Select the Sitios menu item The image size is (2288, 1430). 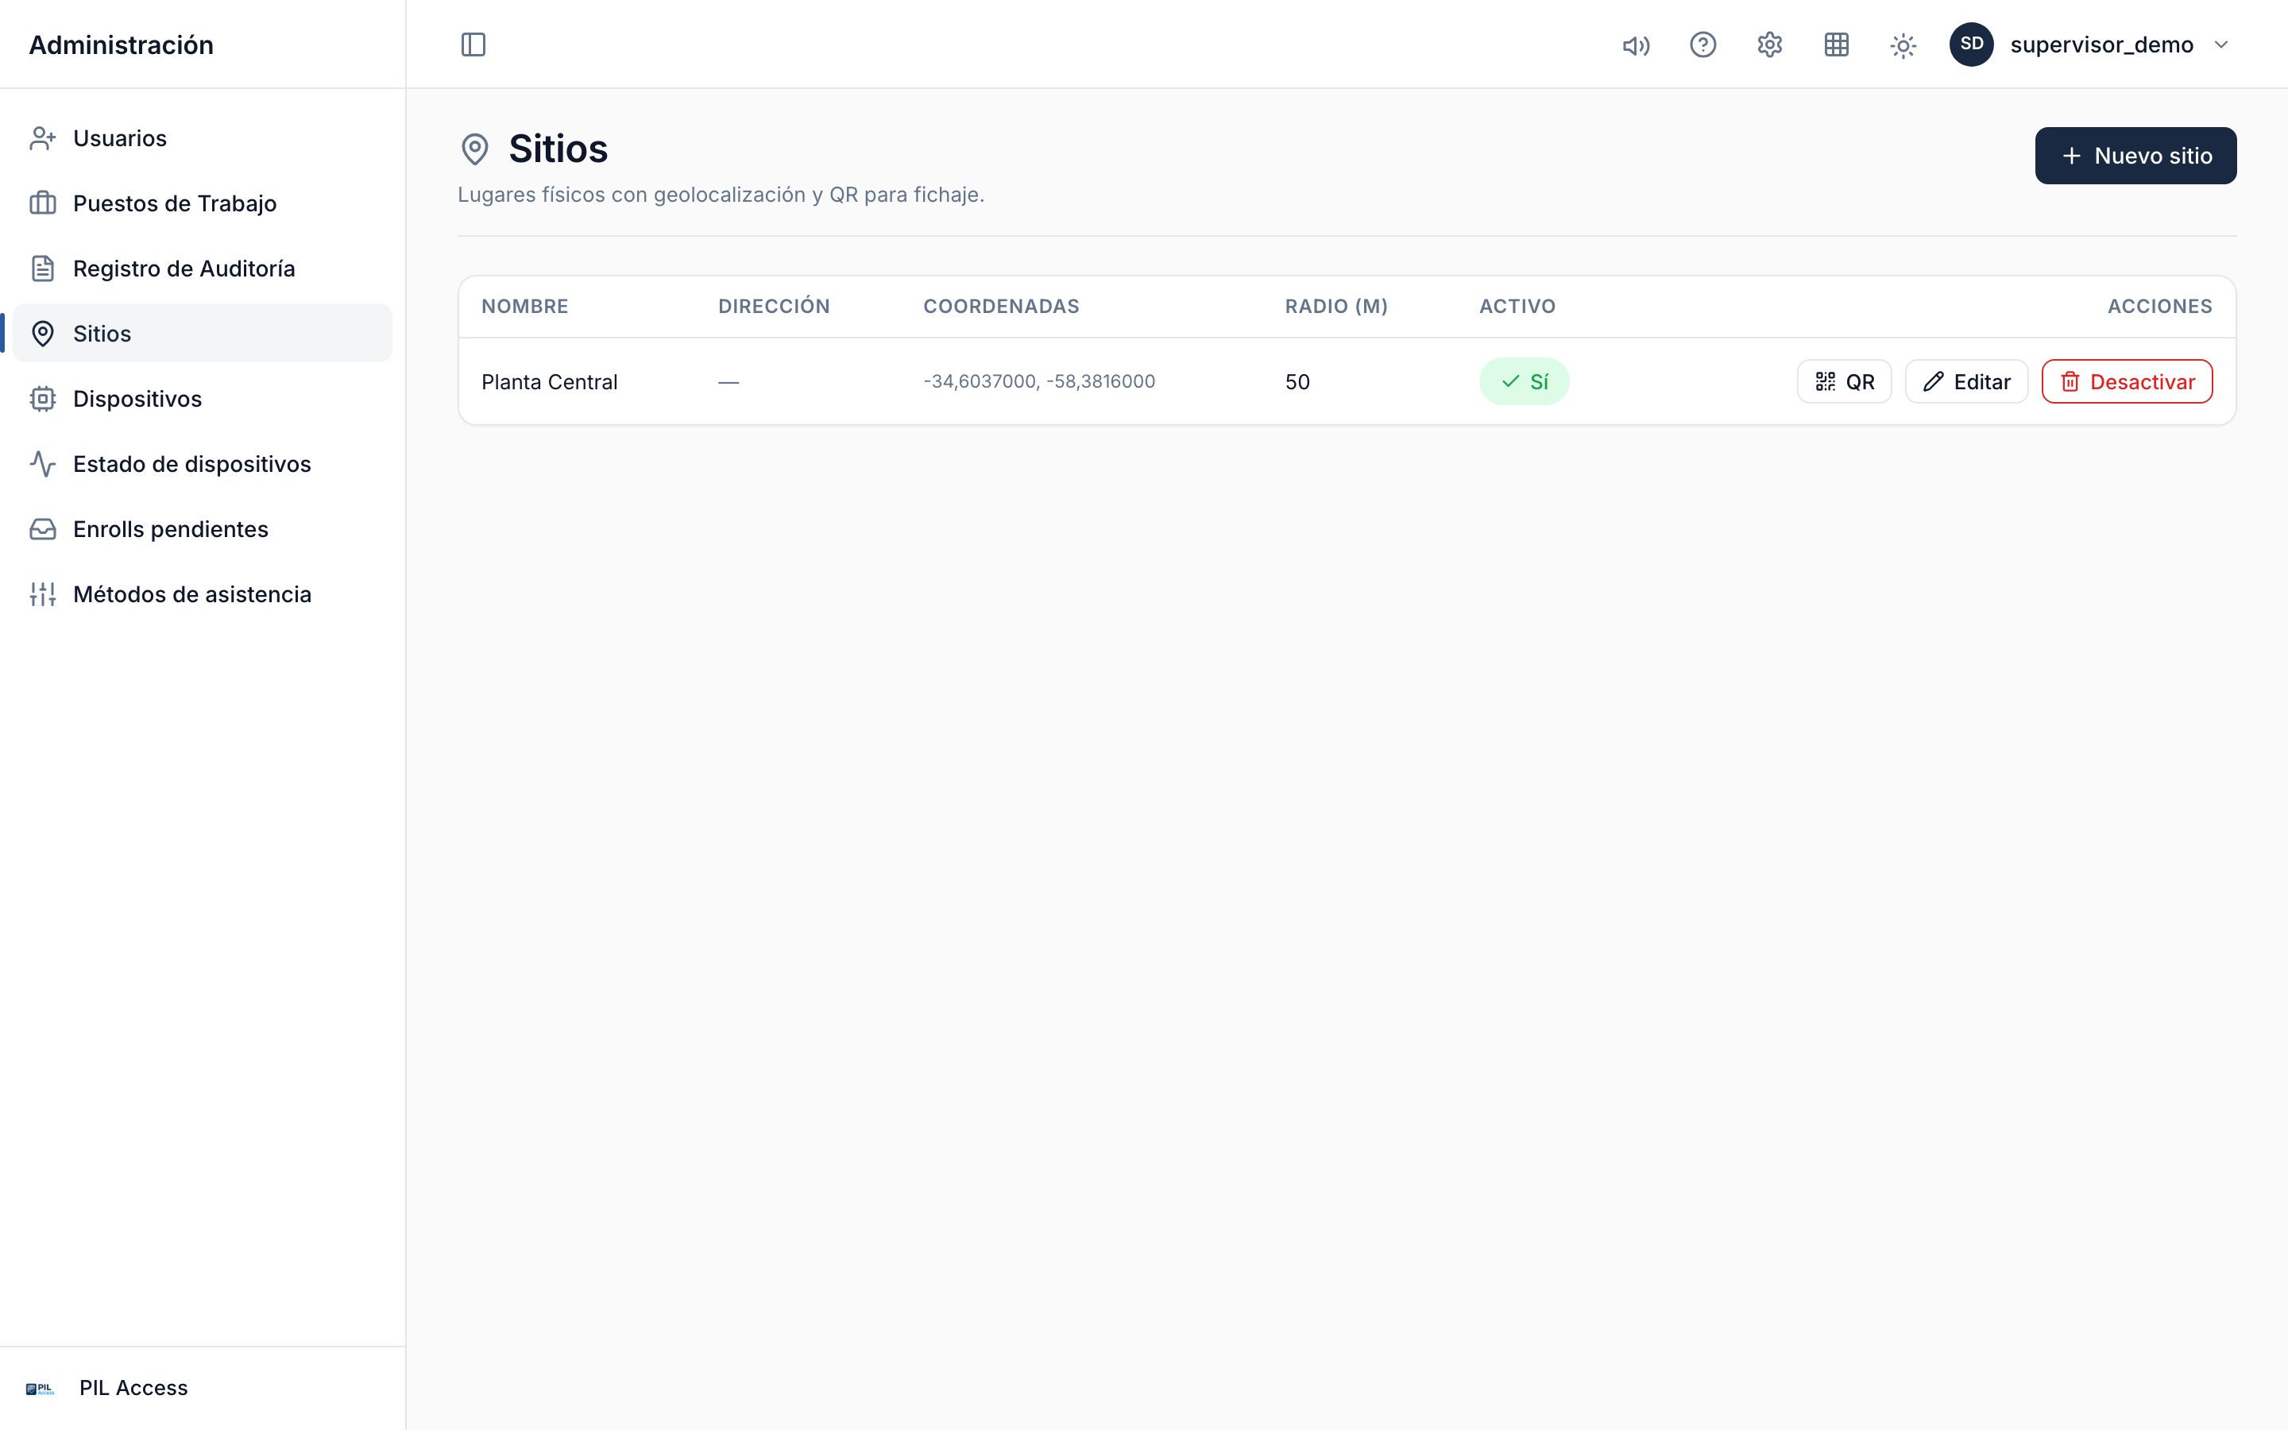pos(203,334)
